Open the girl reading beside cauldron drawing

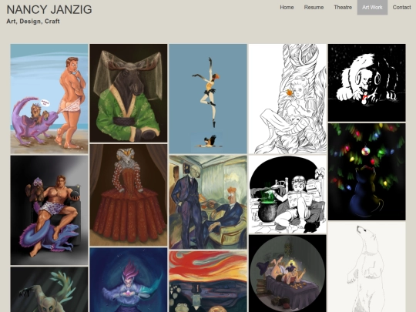click(287, 194)
